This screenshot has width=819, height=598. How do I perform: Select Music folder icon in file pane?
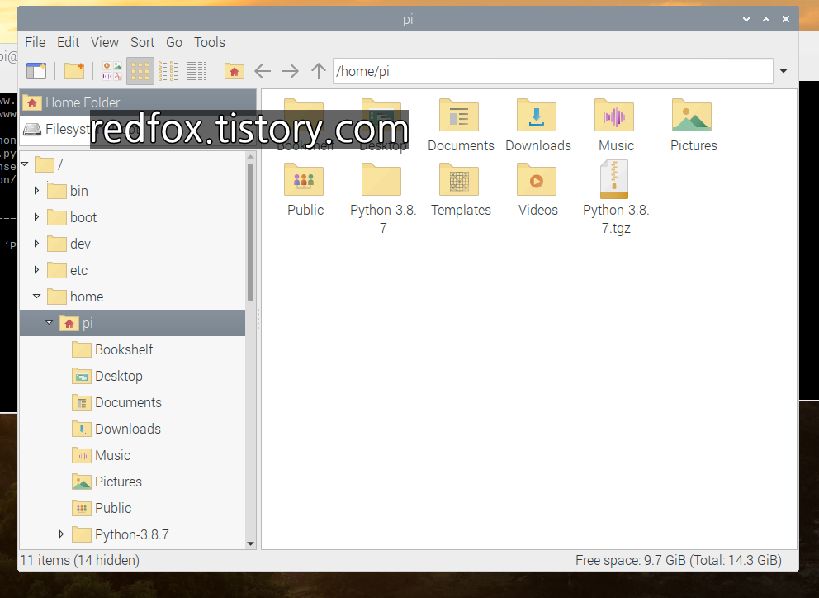click(x=614, y=115)
